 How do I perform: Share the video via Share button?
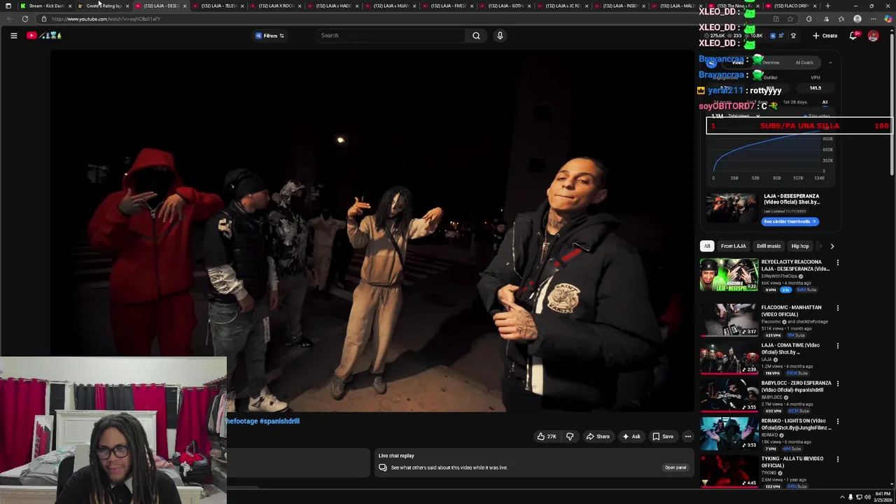(x=598, y=437)
